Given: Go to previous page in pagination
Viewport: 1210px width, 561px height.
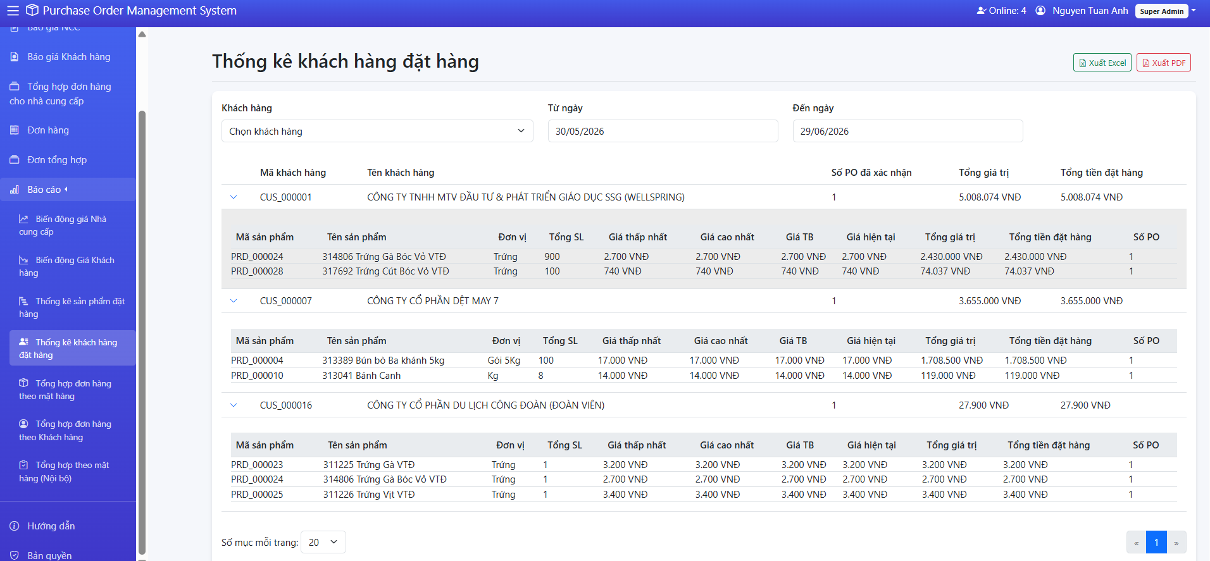Looking at the screenshot, I should (1137, 543).
